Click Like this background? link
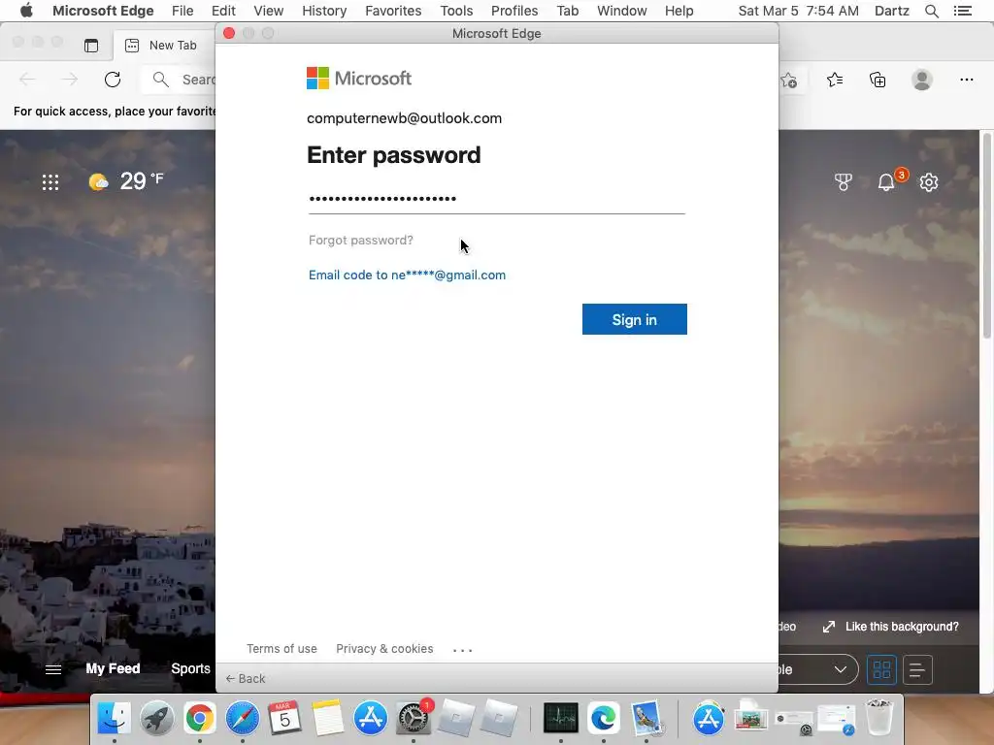Viewport: 994px width, 745px height. [x=902, y=627]
